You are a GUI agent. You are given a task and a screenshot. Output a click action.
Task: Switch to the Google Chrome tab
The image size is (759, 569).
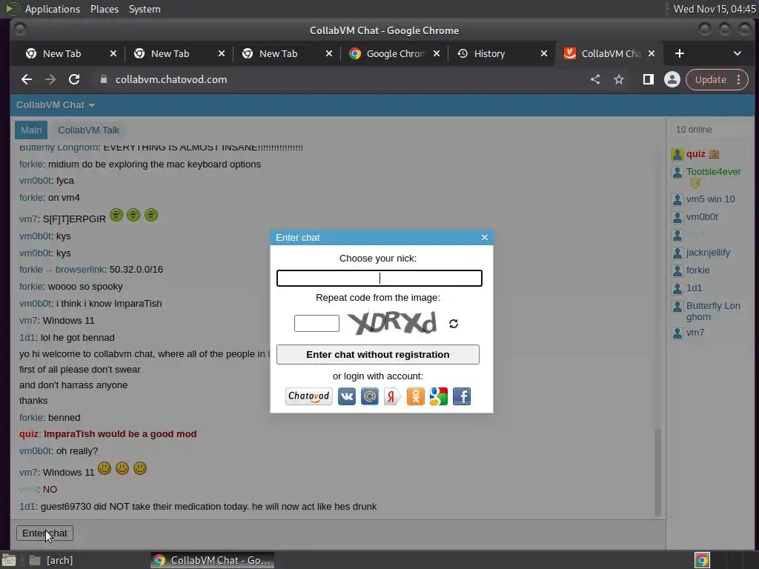point(396,53)
